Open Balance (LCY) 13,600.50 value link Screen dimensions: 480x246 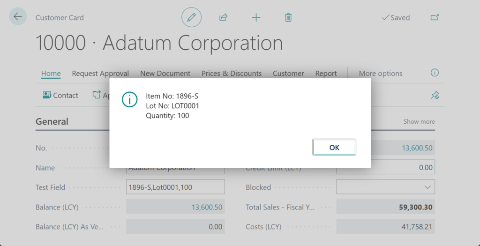click(207, 207)
